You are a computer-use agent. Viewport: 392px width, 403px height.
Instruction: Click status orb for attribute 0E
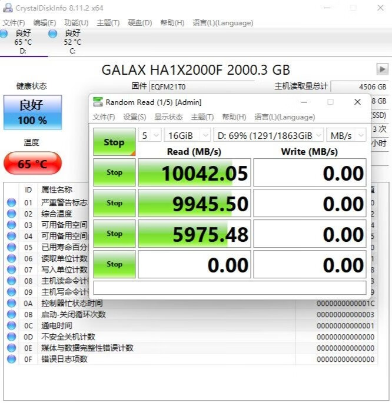click(x=11, y=348)
